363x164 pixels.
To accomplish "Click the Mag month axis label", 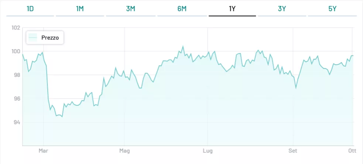I will 125,151.
